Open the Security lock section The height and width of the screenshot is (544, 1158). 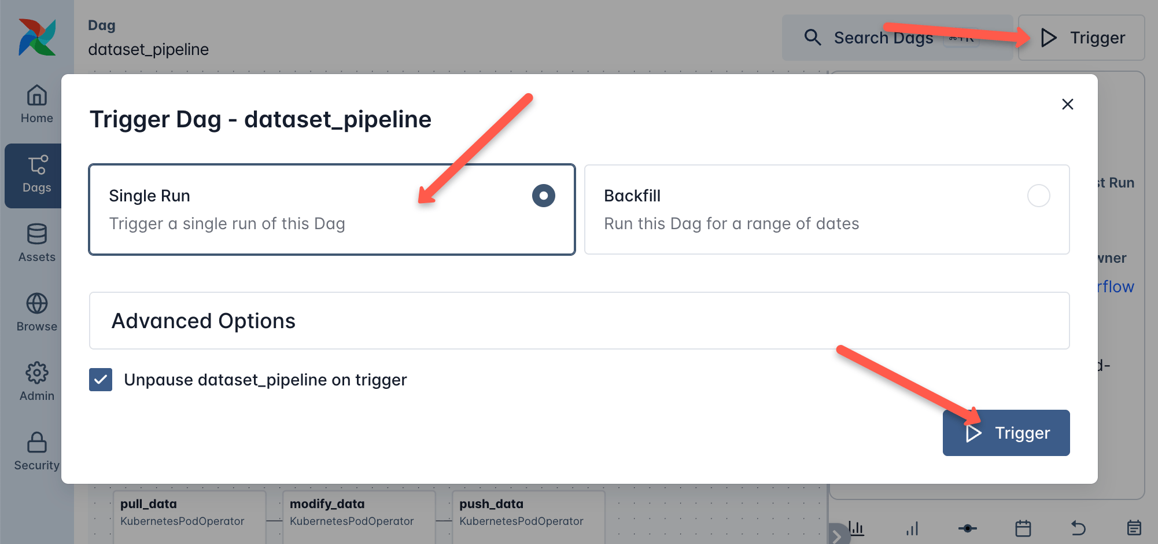click(37, 452)
